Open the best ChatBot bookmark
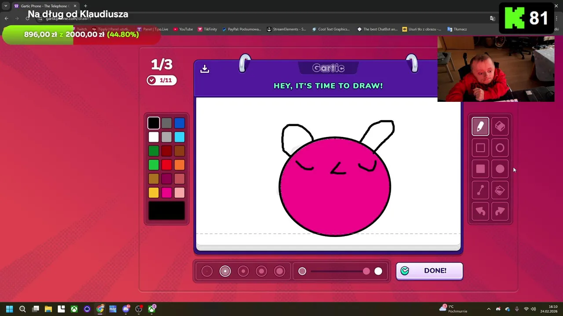Image resolution: width=563 pixels, height=316 pixels. tap(377, 29)
